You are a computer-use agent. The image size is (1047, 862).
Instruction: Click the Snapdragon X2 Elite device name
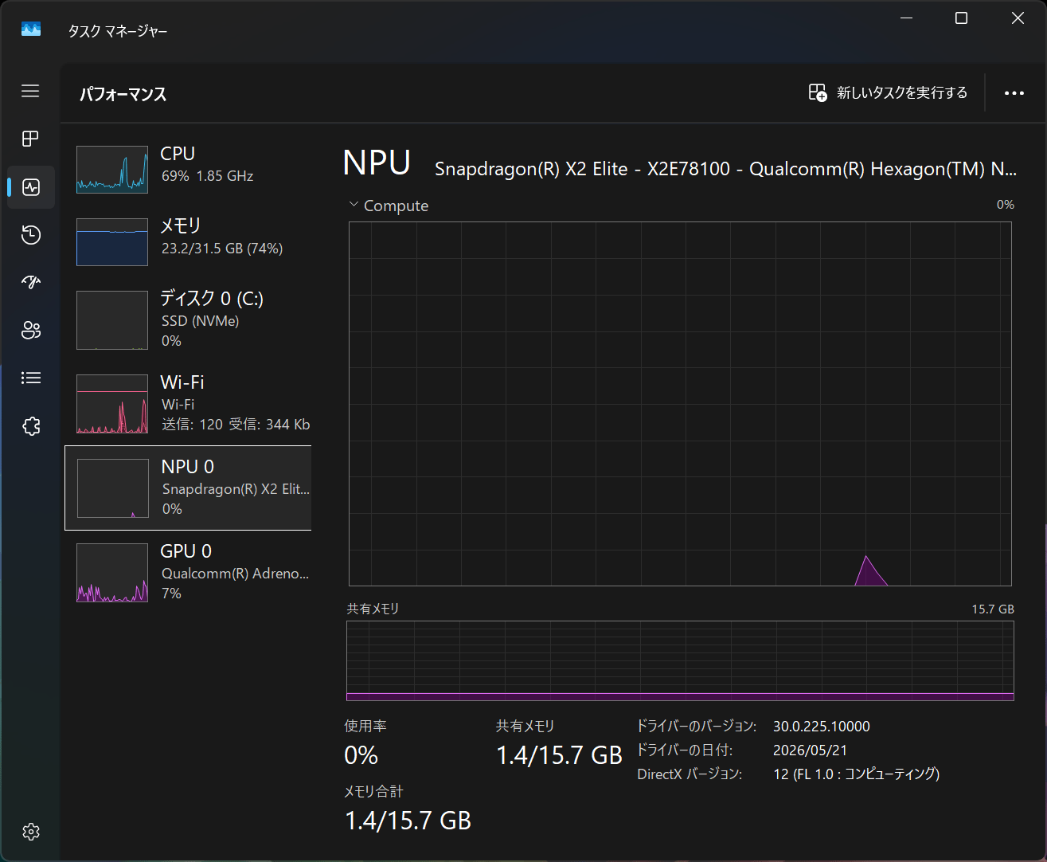(725, 169)
